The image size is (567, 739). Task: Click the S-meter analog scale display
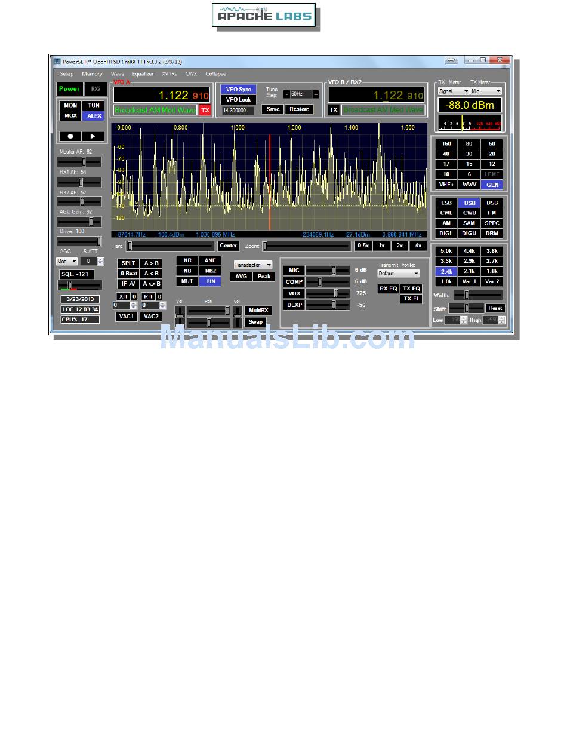tap(470, 123)
